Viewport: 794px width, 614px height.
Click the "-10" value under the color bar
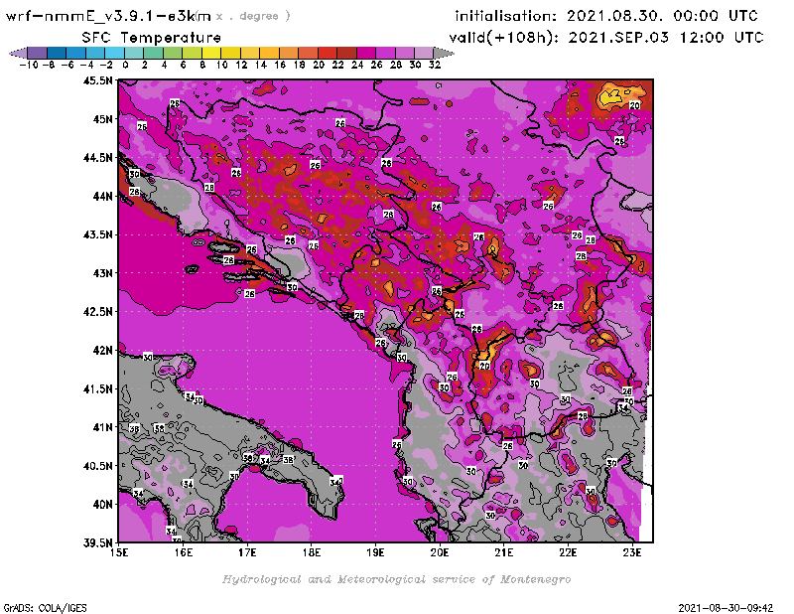click(x=29, y=66)
